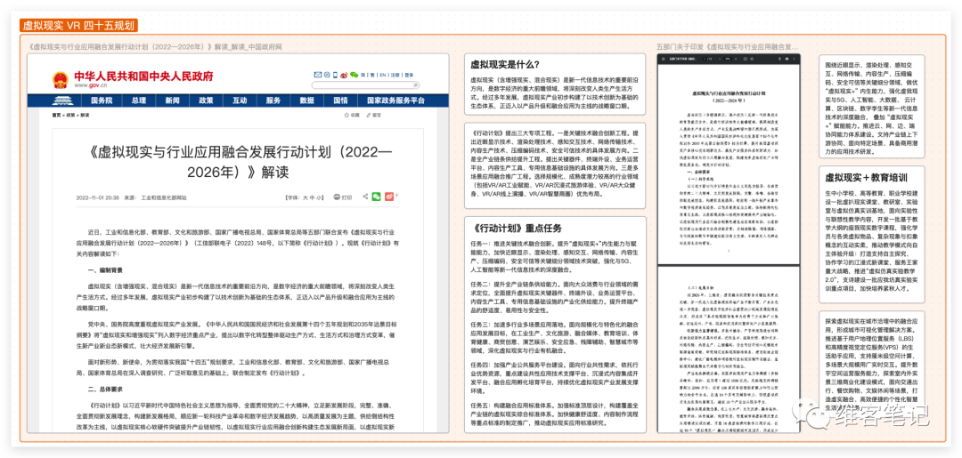
Task: Click the PDF zoom percentage field
Action: point(728,59)
